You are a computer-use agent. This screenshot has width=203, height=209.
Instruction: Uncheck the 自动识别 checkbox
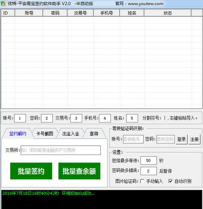click(170, 181)
